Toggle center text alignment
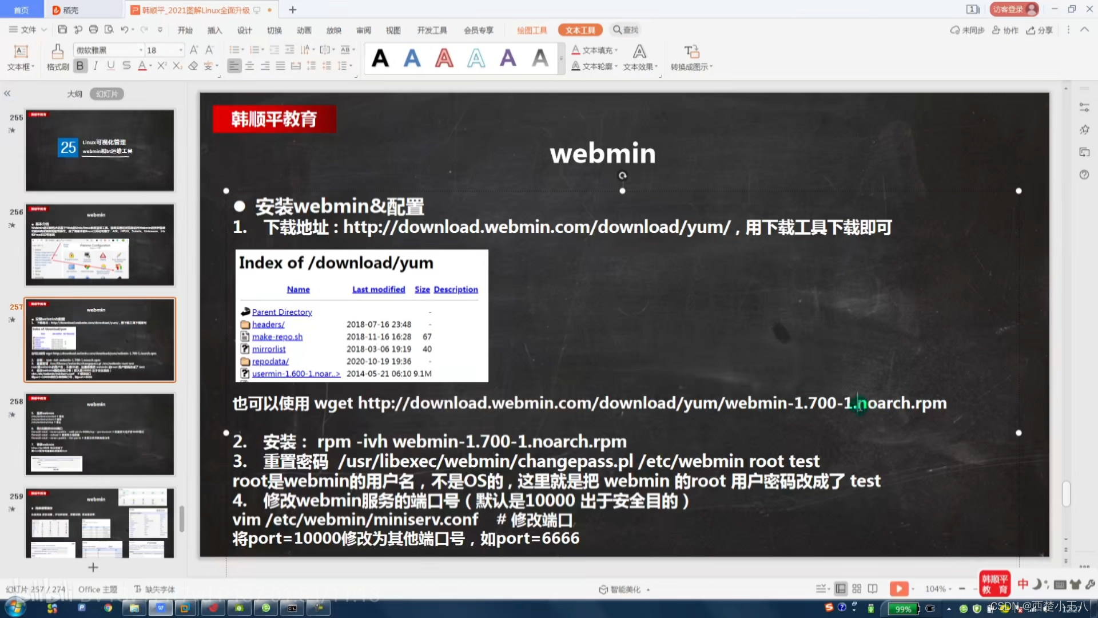Screen dimensions: 1098x618 [x=250, y=66]
